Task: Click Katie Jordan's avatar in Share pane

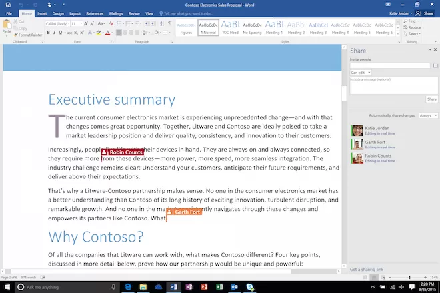Action: pos(357,131)
